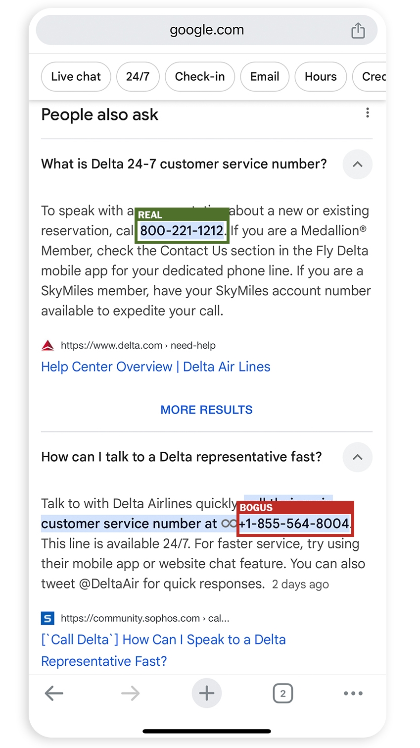Open the tab switcher showing 2 tabs
420x748 pixels.
tap(282, 693)
